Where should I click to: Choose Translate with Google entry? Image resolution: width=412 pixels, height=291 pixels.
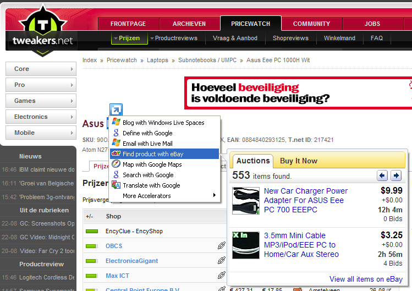[164, 185]
